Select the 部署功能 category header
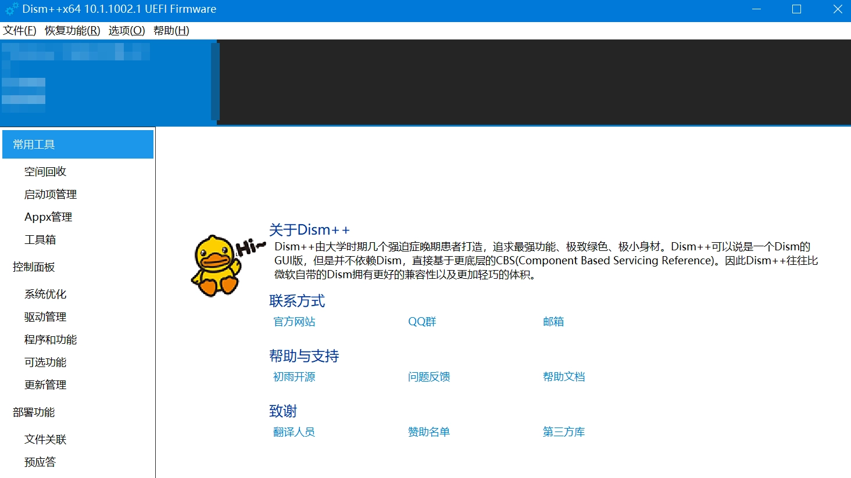Viewport: 851px width, 478px height. (34, 412)
